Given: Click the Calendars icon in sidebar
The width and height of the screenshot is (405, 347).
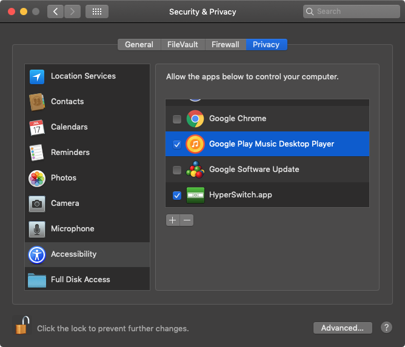Looking at the screenshot, I should (36, 127).
